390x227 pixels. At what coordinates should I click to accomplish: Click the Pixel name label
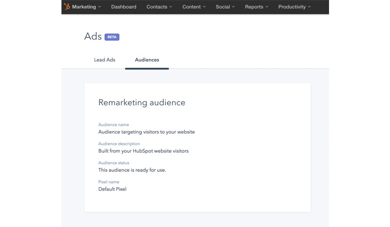[x=109, y=182]
